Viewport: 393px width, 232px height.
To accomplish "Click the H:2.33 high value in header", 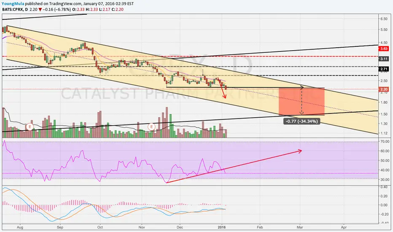I will coord(91,10).
